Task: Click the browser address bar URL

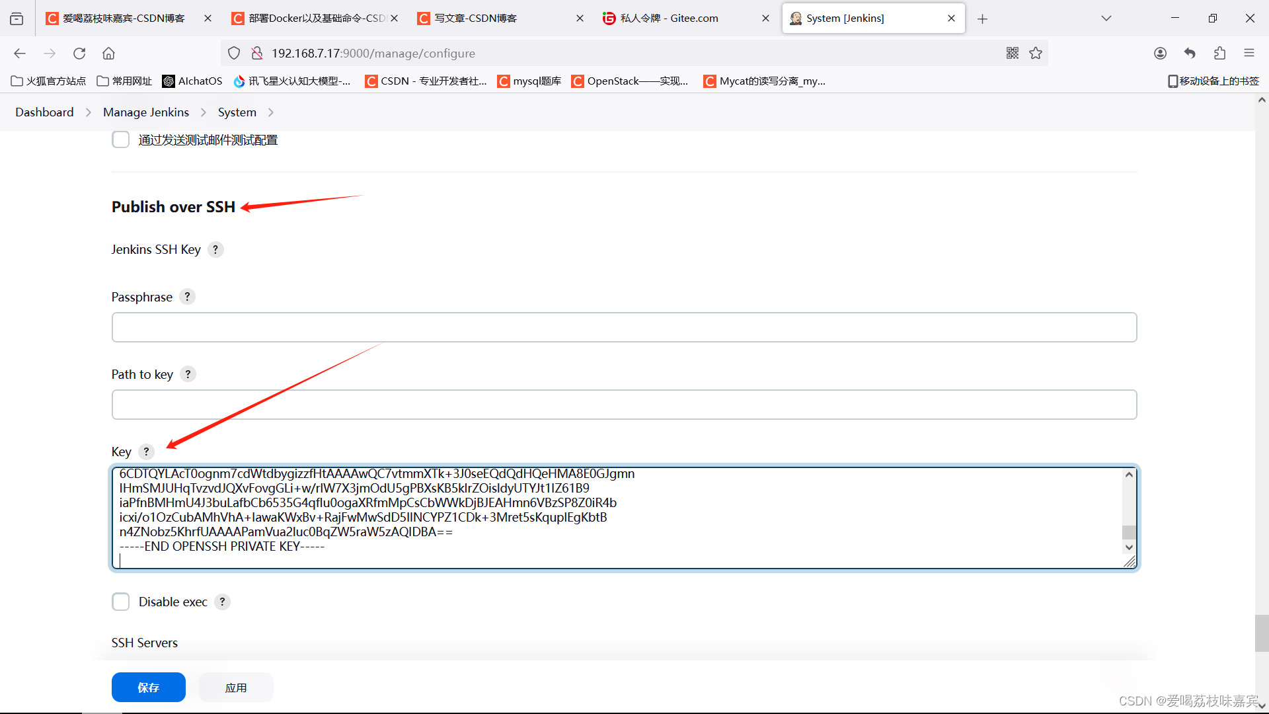Action: pyautogui.click(x=373, y=54)
